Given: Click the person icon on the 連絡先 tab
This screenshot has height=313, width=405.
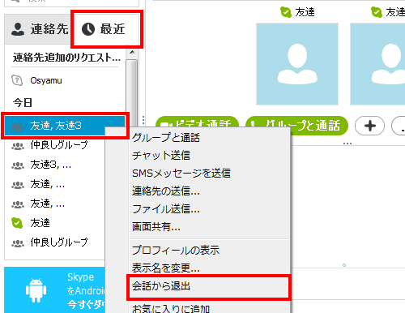Looking at the screenshot, I should point(18,29).
